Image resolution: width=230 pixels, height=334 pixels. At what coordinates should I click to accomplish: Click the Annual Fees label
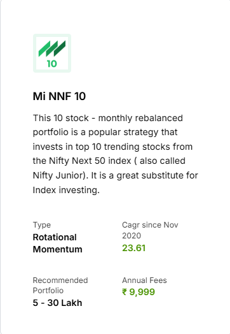(x=144, y=280)
